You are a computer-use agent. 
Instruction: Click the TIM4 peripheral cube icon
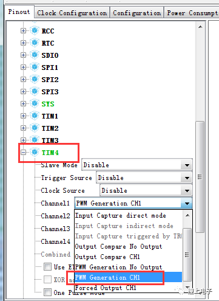point(35,152)
